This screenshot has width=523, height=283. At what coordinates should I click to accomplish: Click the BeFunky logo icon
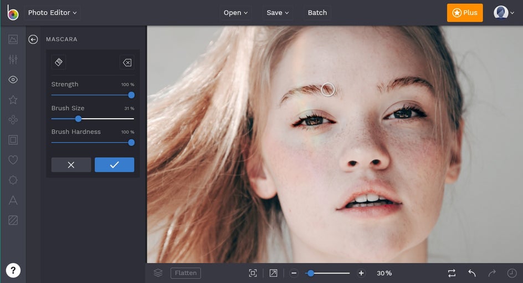(13, 12)
